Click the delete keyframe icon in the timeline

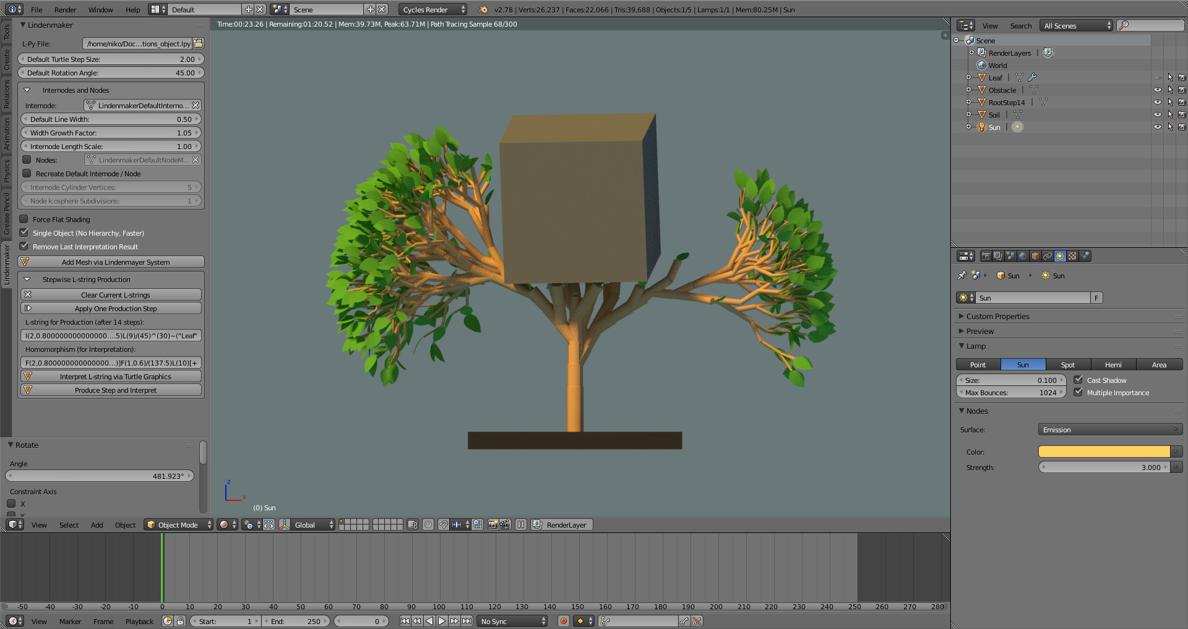pos(697,621)
